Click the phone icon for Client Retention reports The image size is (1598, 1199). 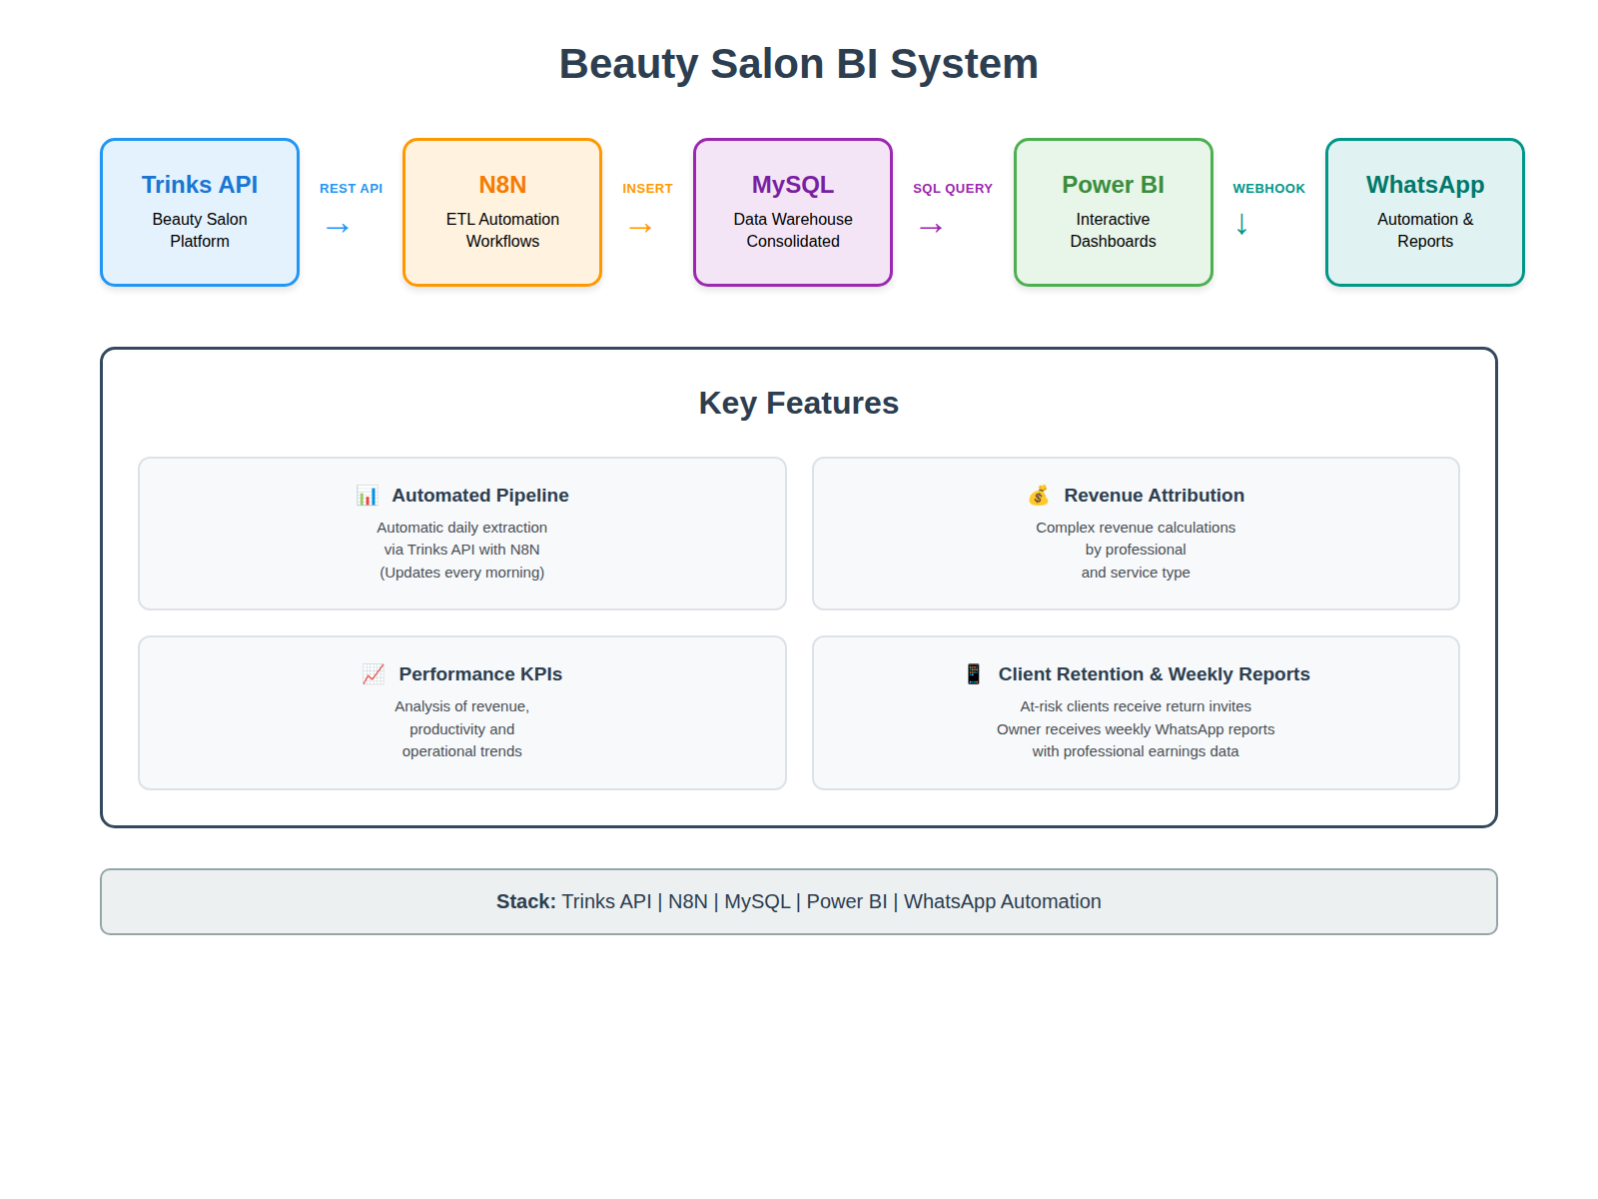(972, 673)
